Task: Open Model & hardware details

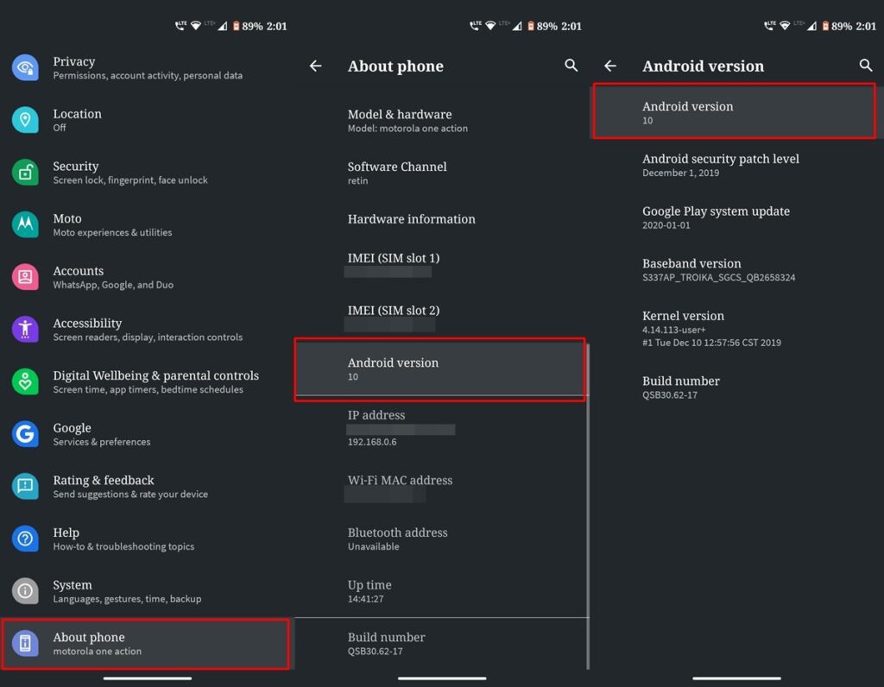Action: pyautogui.click(x=440, y=121)
